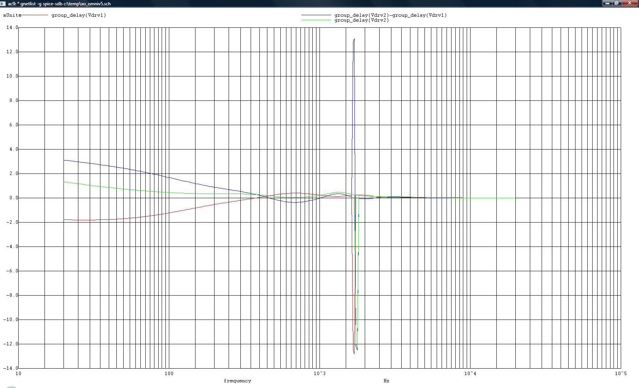Image resolution: width=639 pixels, height=388 pixels.
Task: Click the x-axis tick label 10^5
Action: (x=621, y=374)
